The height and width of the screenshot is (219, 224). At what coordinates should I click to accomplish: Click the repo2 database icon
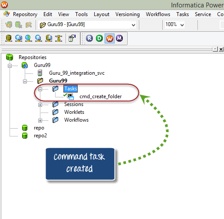pos(25,136)
